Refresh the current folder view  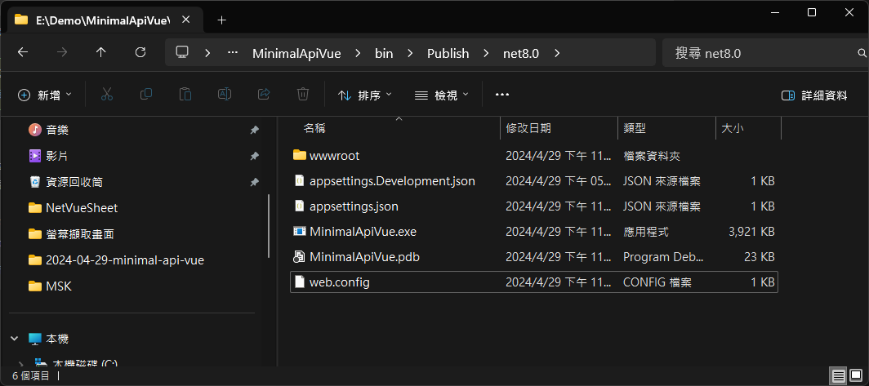tap(140, 52)
